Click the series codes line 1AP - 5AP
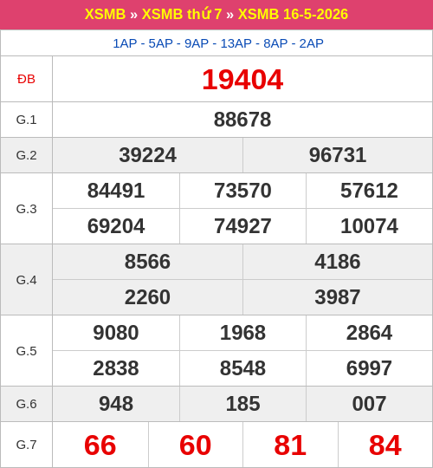 tap(218, 43)
